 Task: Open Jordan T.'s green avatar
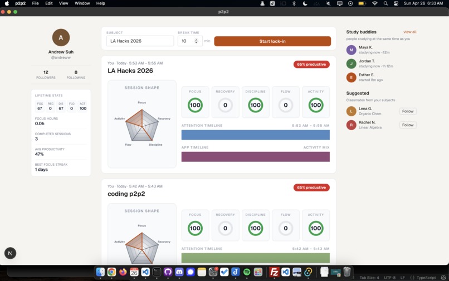[351, 63]
